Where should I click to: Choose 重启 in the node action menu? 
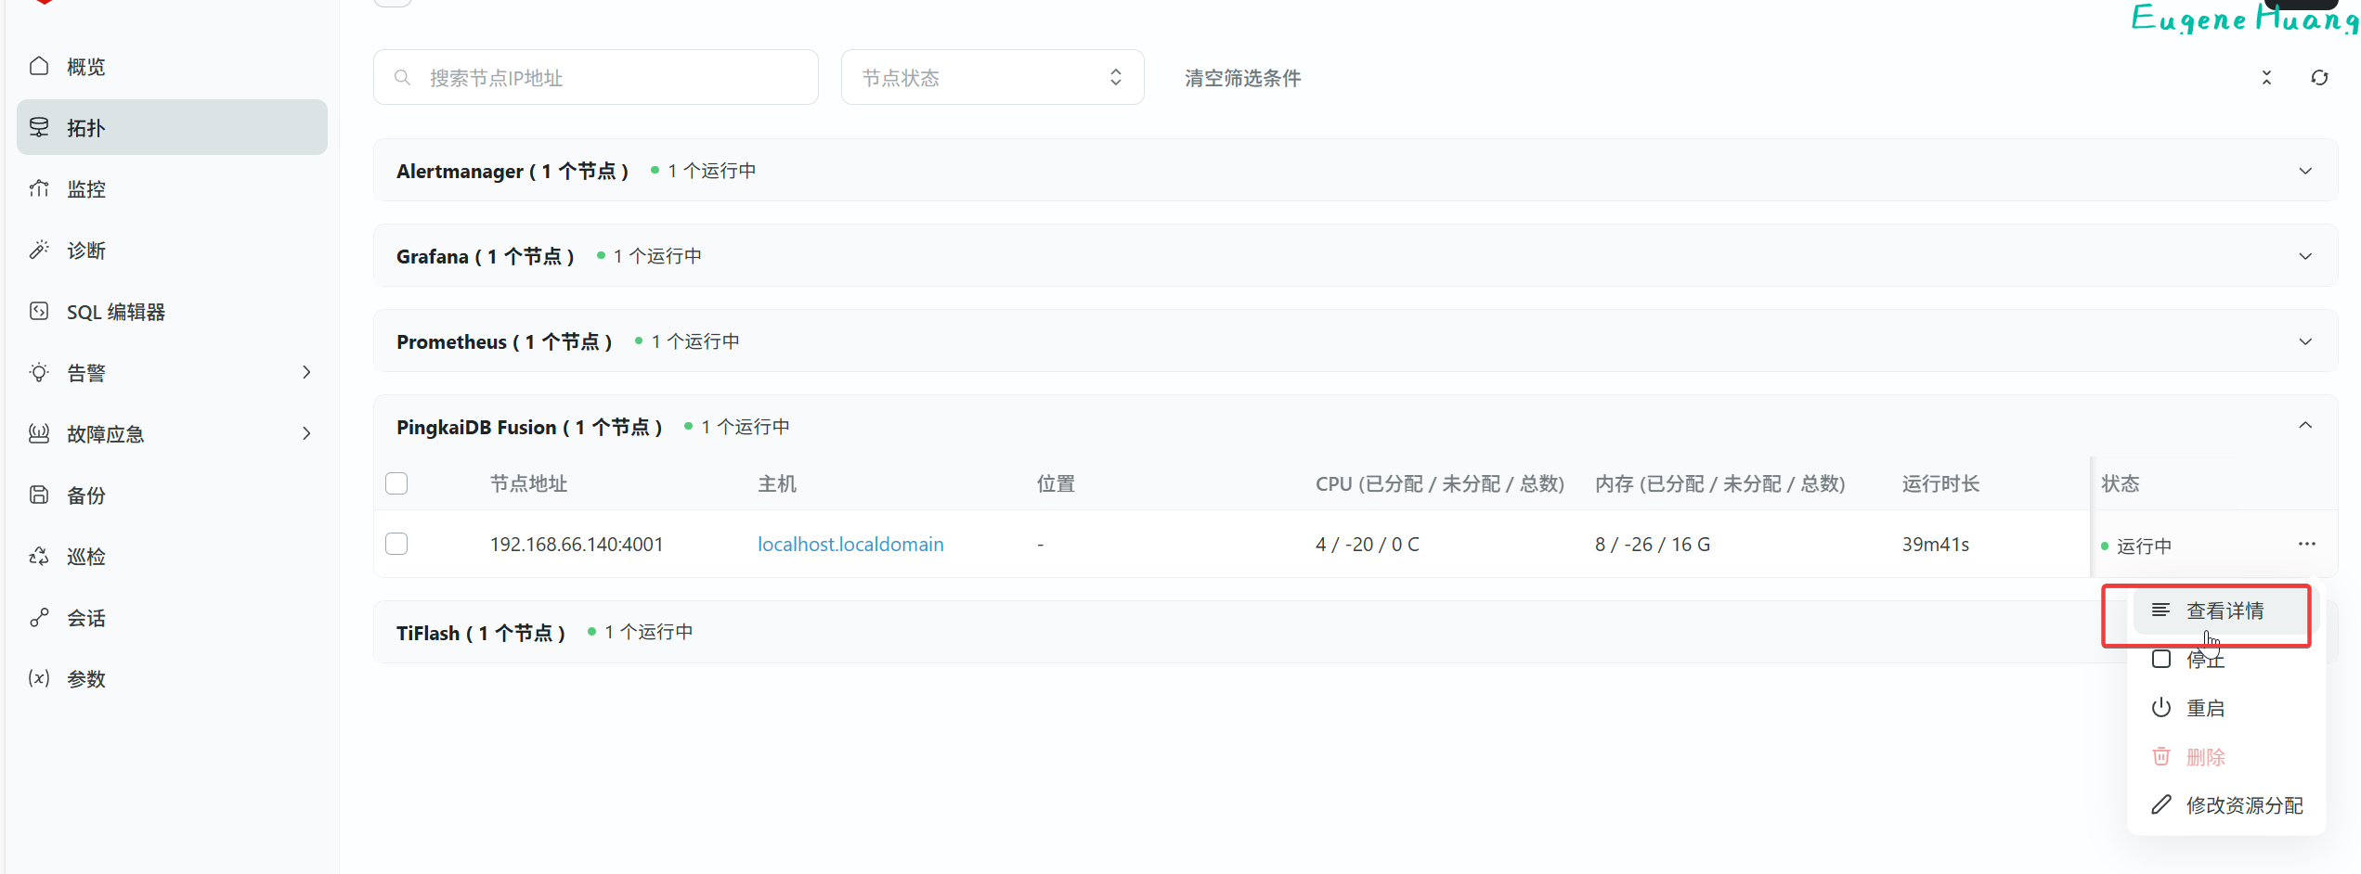(x=2205, y=708)
